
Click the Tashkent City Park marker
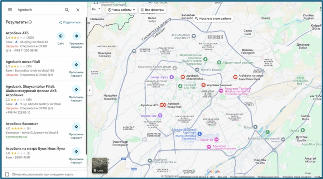pyautogui.click(x=180, y=86)
